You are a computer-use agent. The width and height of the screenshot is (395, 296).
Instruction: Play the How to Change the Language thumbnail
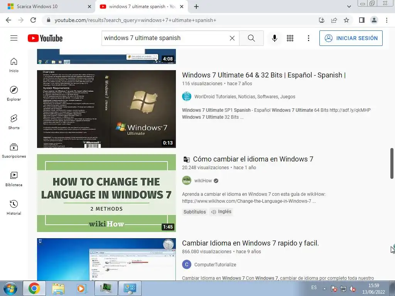coord(106,193)
